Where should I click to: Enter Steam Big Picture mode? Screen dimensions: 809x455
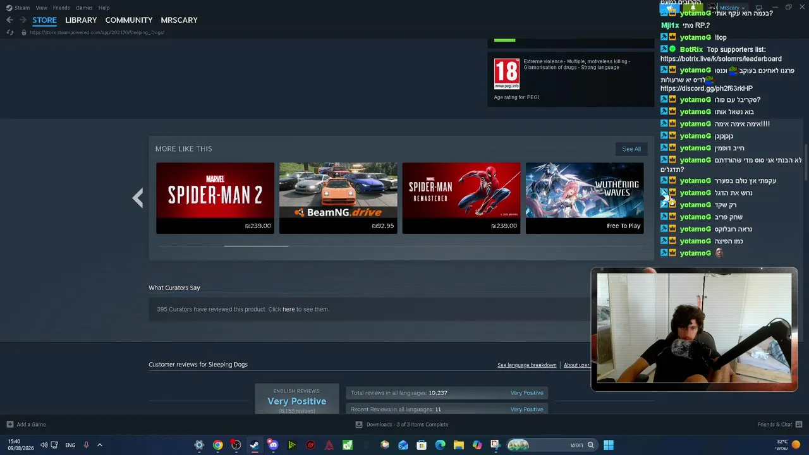coord(759,8)
